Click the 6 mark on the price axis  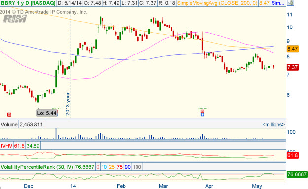click(x=288, y=95)
